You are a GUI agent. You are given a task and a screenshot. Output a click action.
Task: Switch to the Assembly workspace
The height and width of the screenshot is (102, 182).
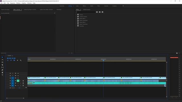point(62,6)
